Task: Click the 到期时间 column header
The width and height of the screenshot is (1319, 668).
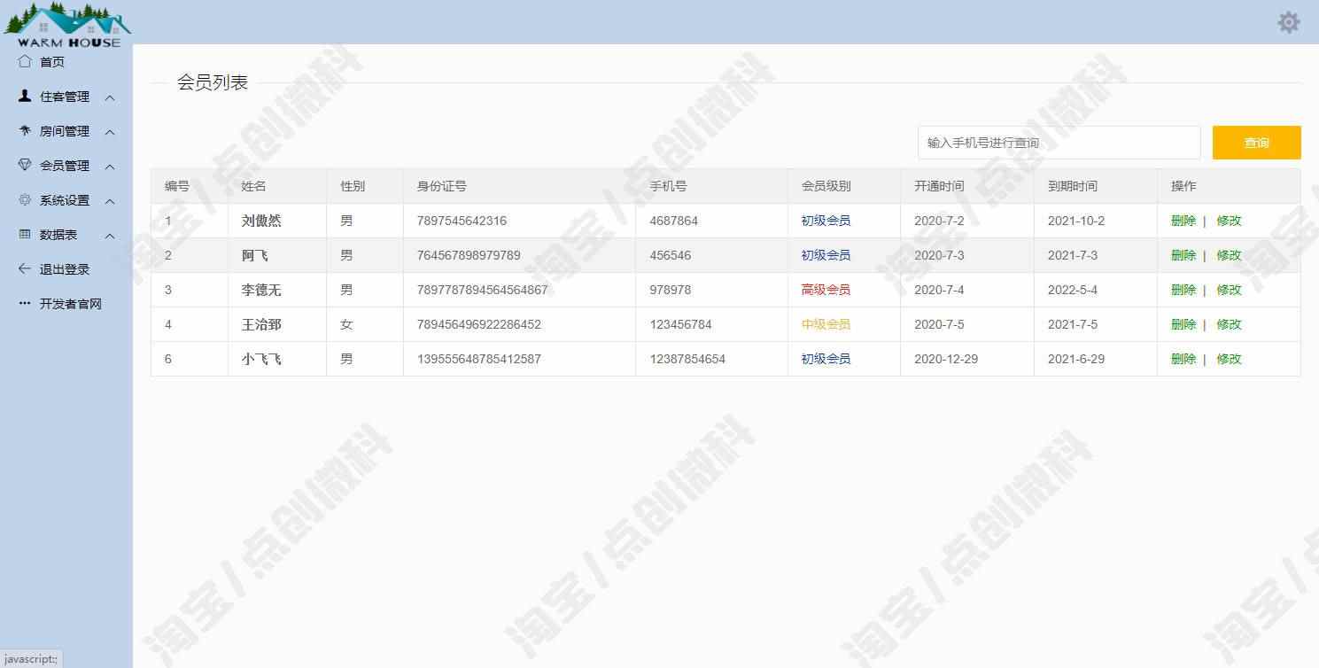Action: click(x=1073, y=186)
